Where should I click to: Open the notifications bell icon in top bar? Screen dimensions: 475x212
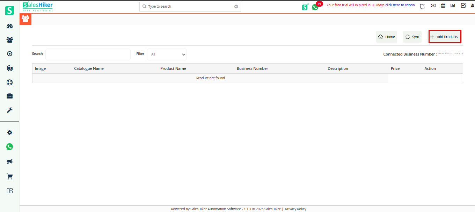422,6
